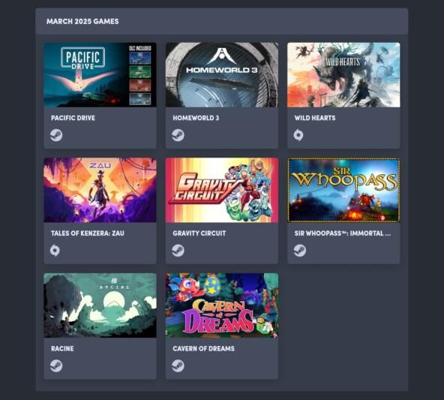Click the platform icon under Wild Hearts
The width and height of the screenshot is (444, 400).
tap(298, 135)
